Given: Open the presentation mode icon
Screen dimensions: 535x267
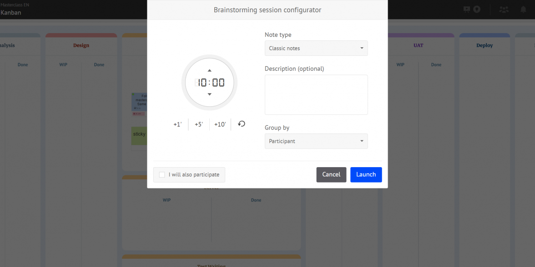Looking at the screenshot, I should pos(467,9).
